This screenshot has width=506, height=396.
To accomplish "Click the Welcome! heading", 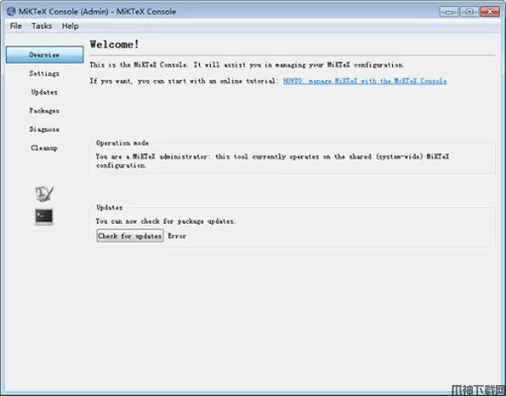I will [x=114, y=44].
